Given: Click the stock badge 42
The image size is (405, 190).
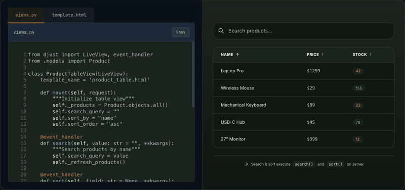Looking at the screenshot, I should 358,71.
